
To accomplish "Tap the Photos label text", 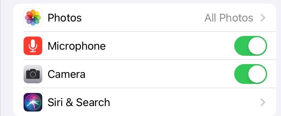I will click(x=65, y=18).
